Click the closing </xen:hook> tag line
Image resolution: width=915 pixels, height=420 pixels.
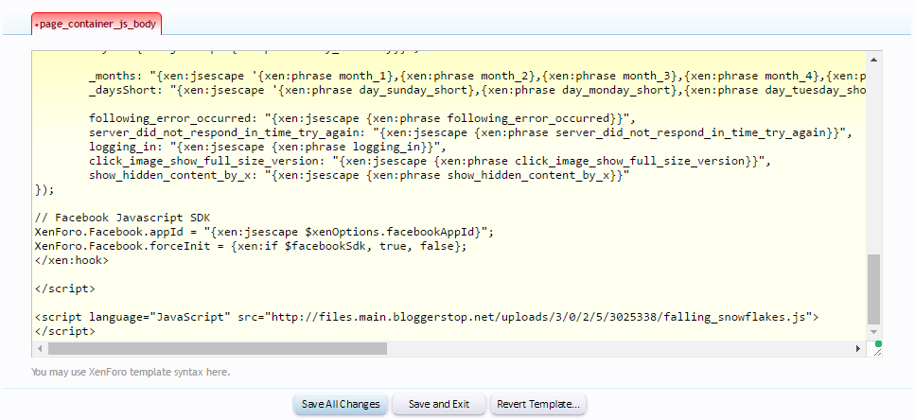pyautogui.click(x=72, y=260)
